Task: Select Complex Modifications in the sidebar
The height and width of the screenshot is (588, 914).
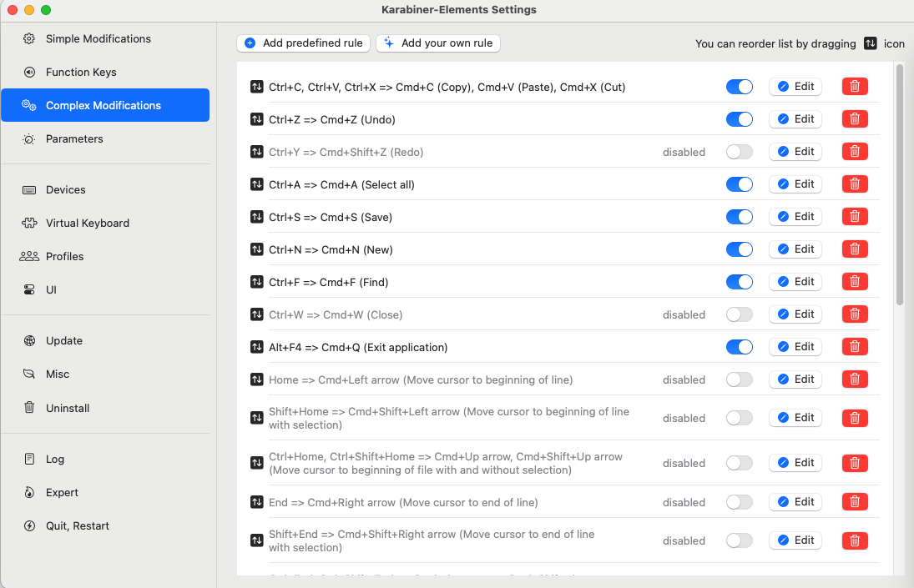Action: click(105, 105)
